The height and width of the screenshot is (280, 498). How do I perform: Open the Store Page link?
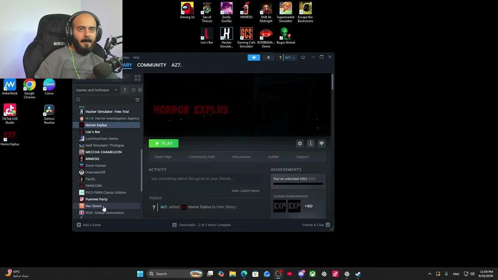pos(163,157)
